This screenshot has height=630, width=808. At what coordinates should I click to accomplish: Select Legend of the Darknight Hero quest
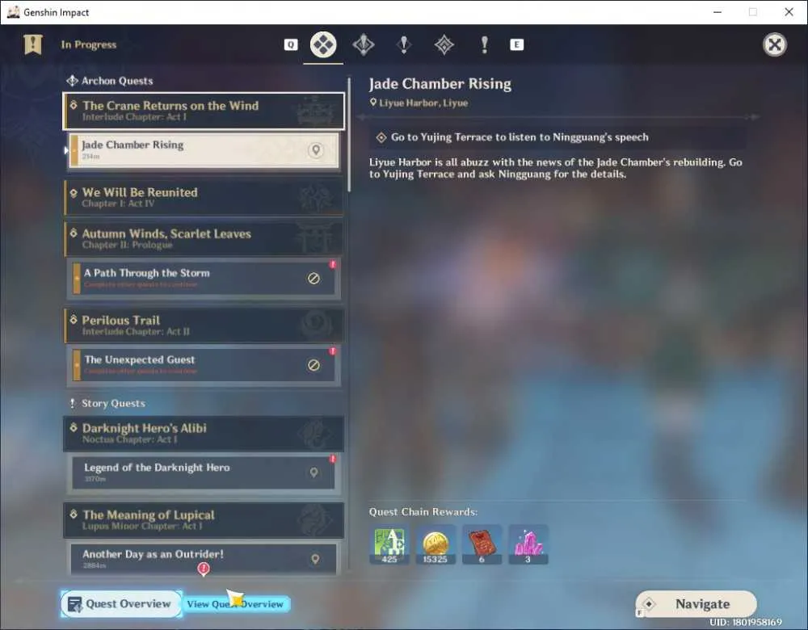click(x=204, y=472)
